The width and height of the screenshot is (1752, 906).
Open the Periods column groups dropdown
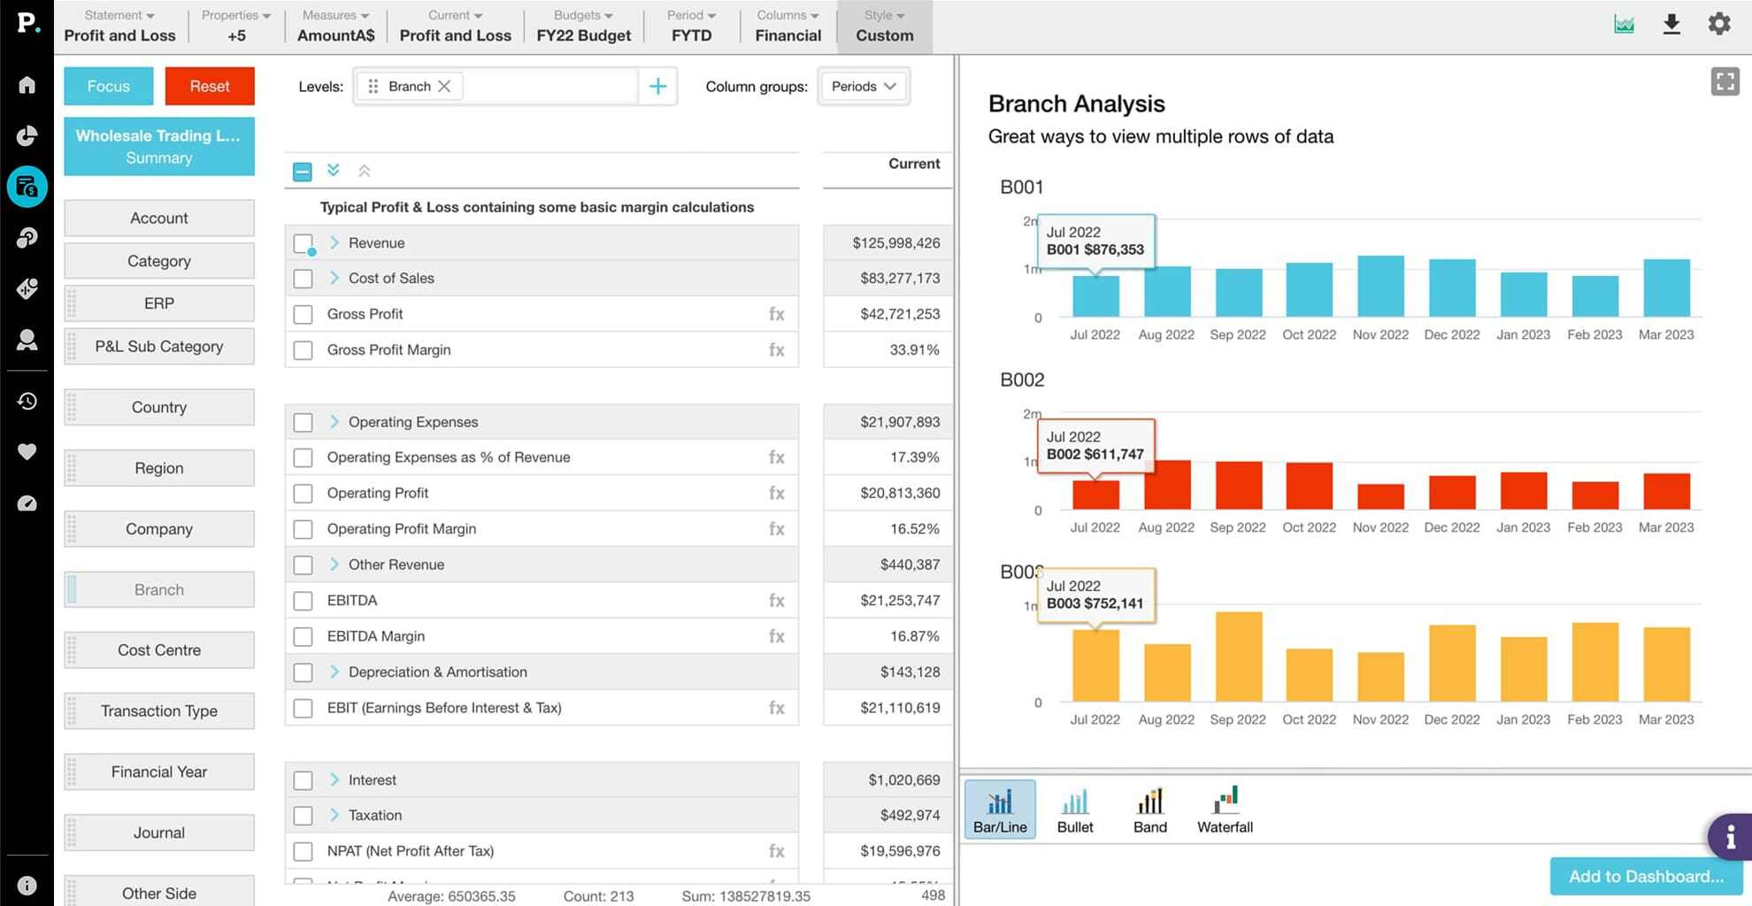(864, 87)
